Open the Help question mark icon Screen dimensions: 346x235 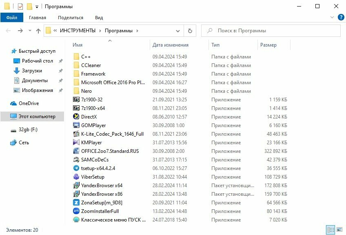[341, 17]
